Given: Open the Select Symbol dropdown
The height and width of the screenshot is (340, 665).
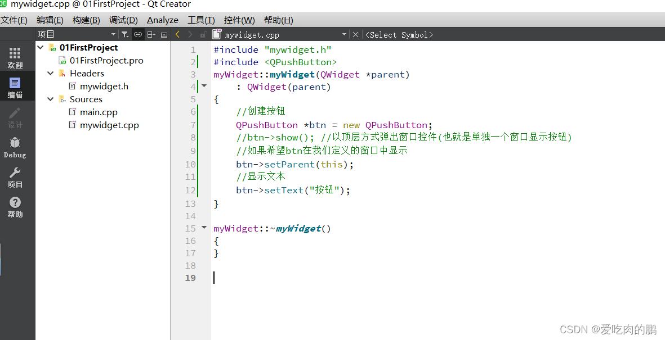Looking at the screenshot, I should click(x=399, y=35).
